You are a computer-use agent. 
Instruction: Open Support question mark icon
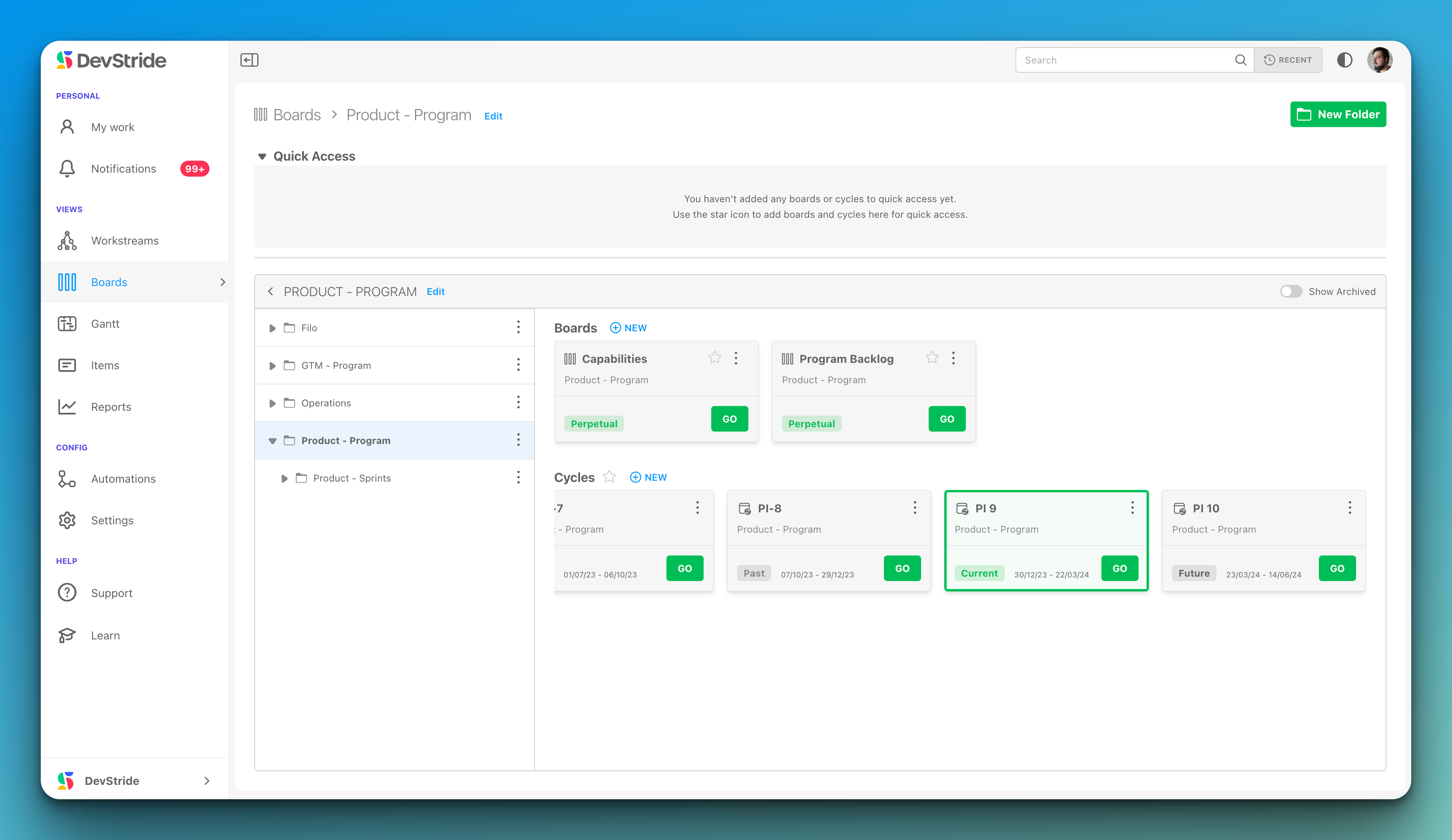(67, 593)
